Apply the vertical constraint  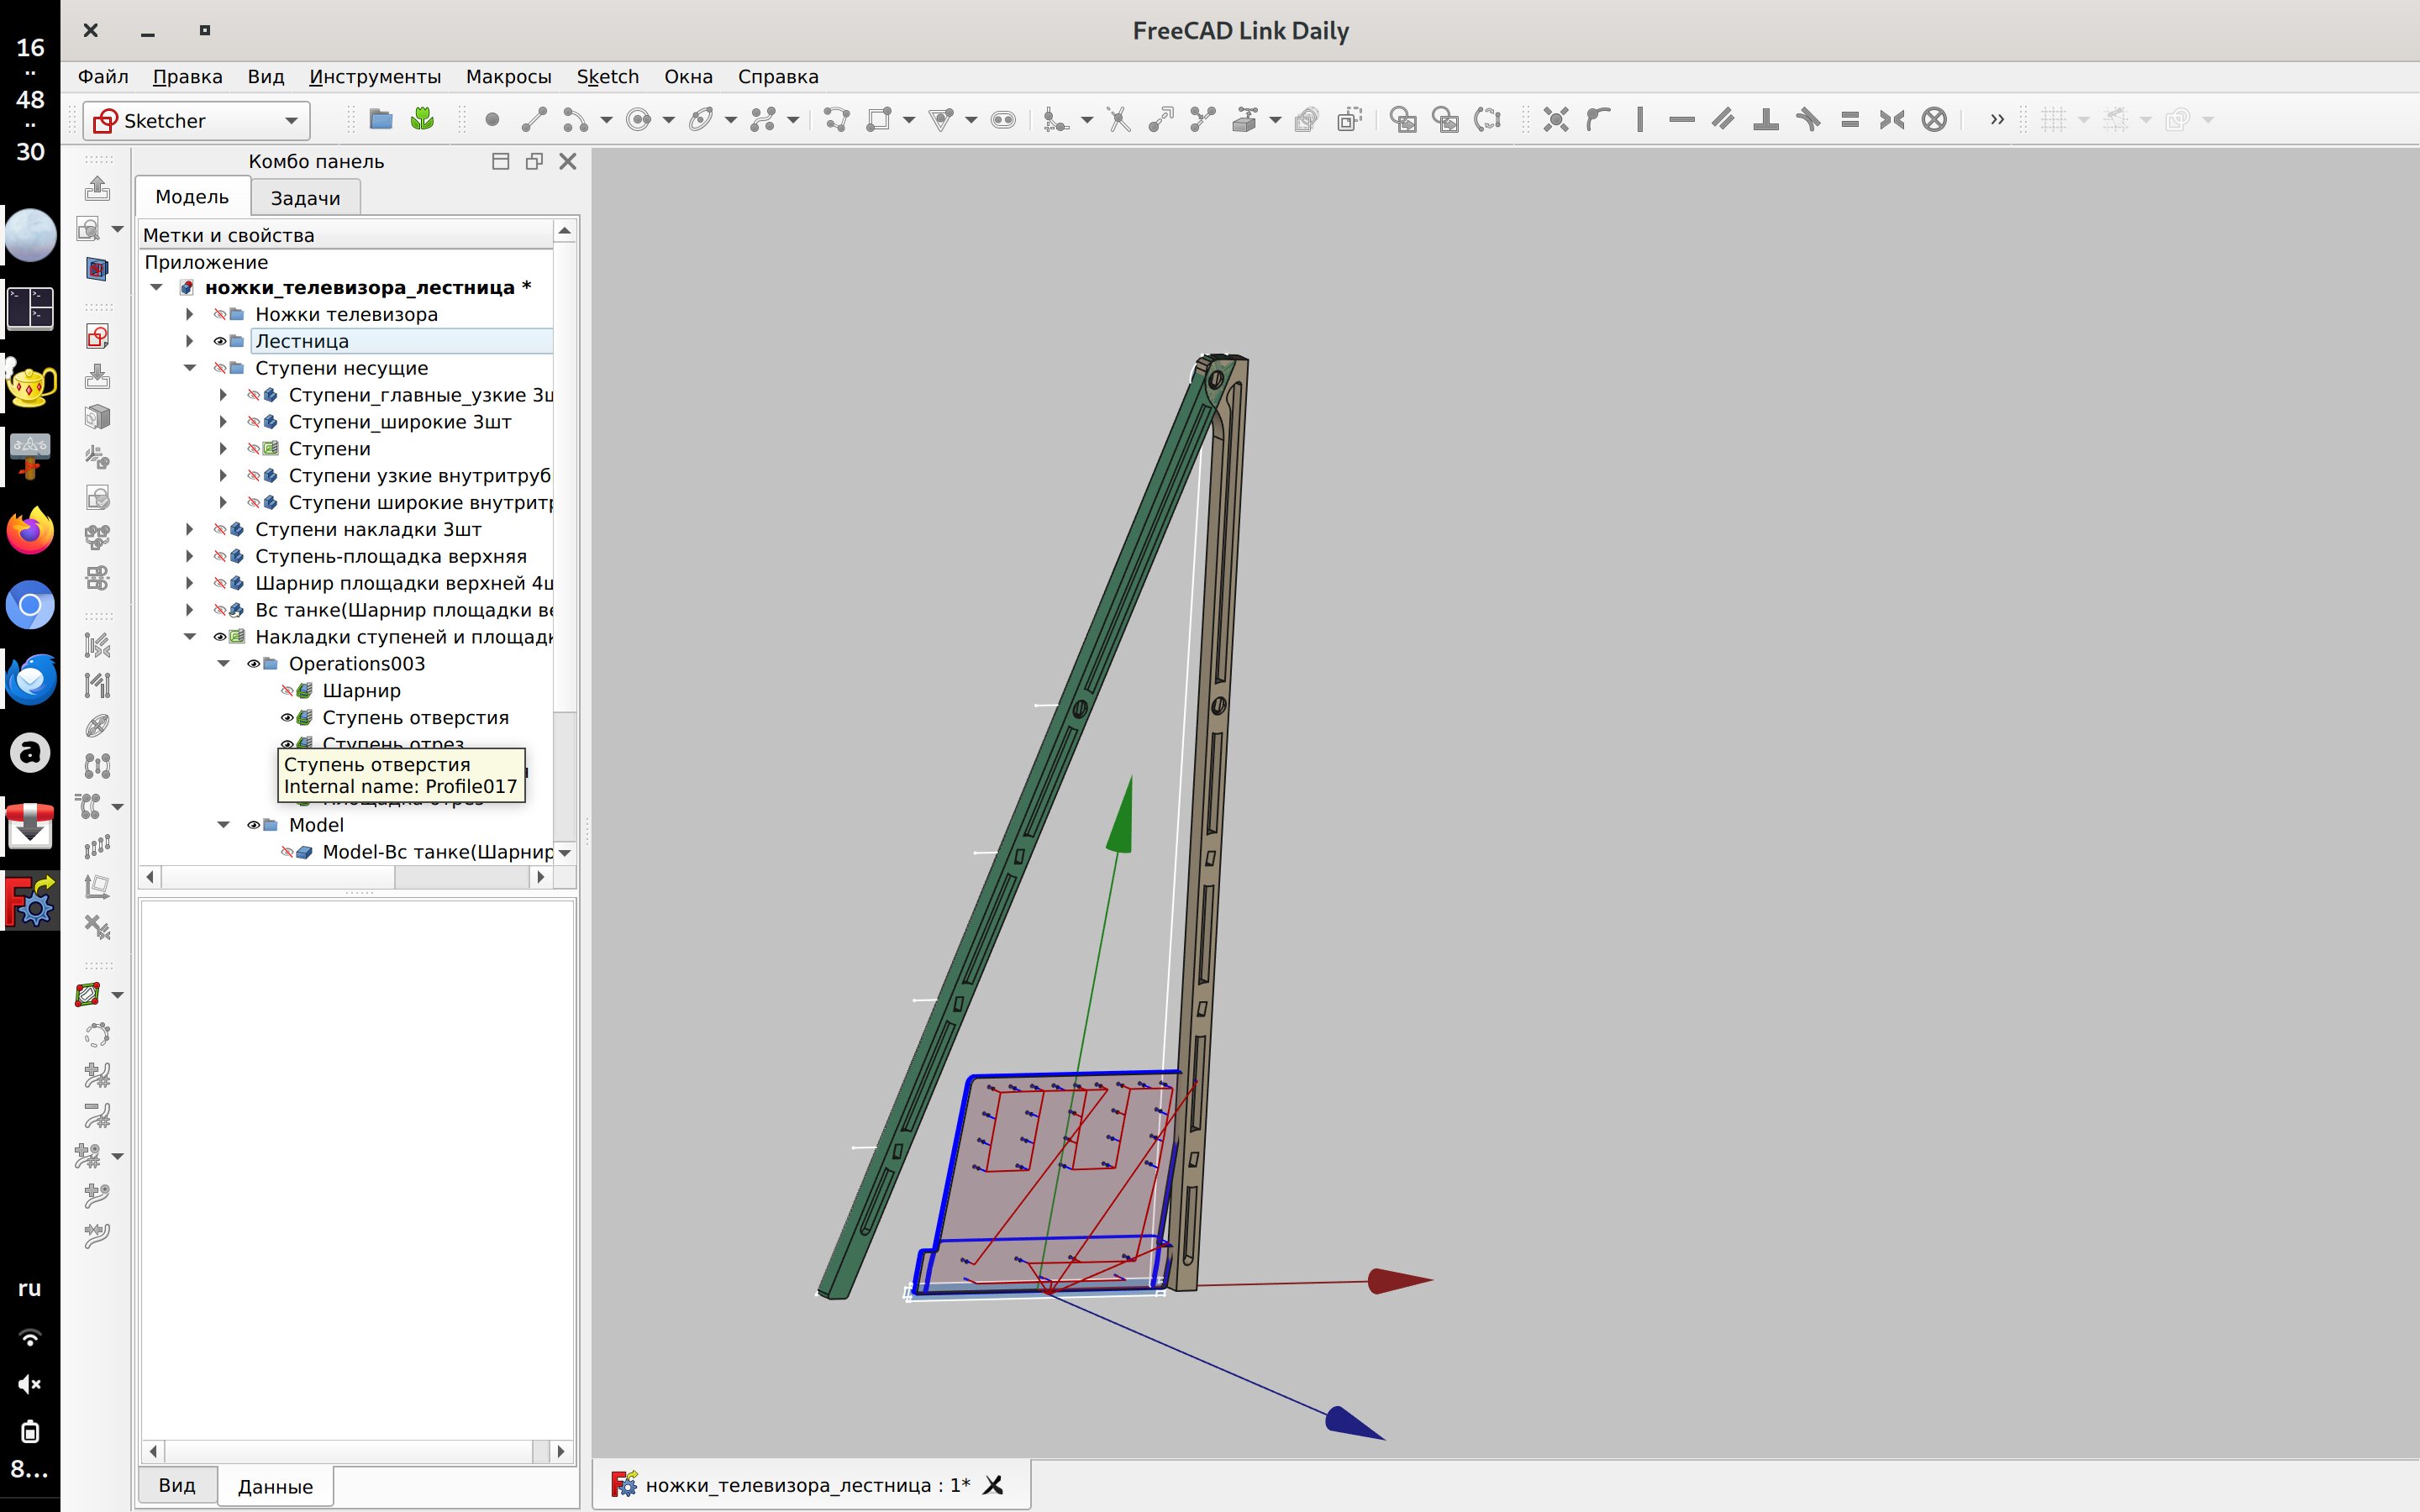point(1640,120)
